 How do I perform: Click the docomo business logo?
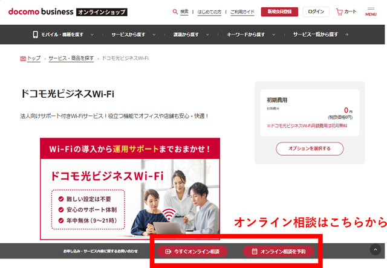coord(41,11)
